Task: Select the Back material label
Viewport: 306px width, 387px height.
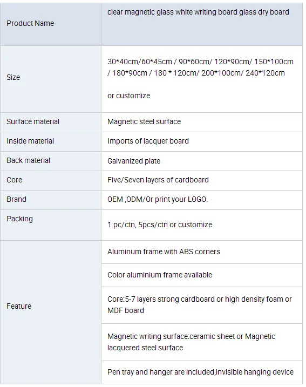Action: [29, 160]
